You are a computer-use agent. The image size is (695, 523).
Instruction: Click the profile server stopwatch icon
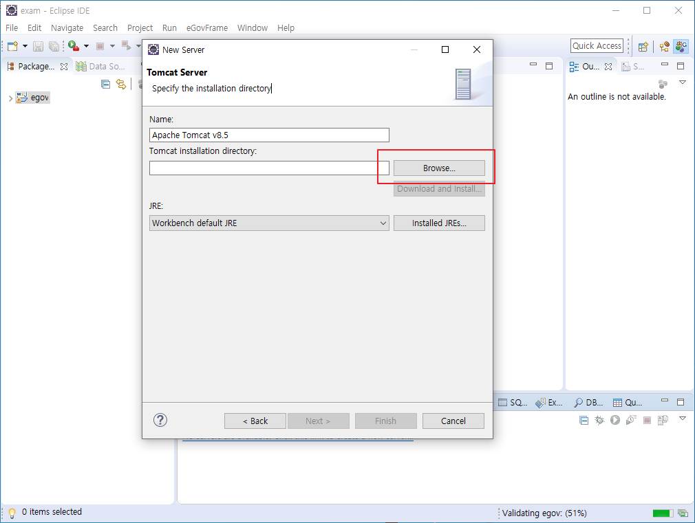coord(631,421)
